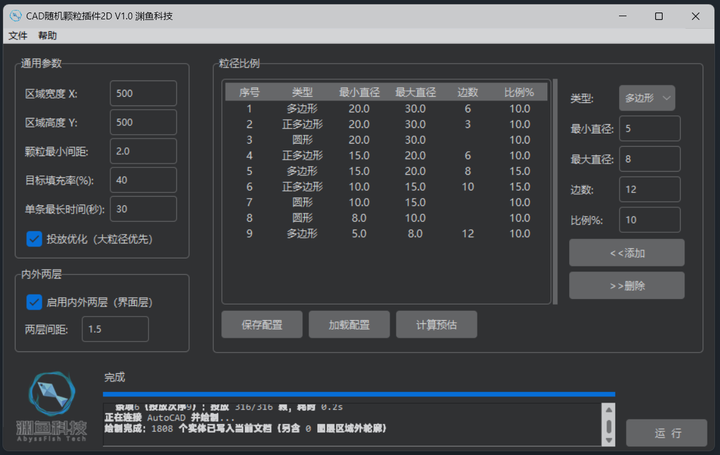This screenshot has width=720, height=455.
Task: Select row 5 多边形 in table
Action: tap(386, 172)
